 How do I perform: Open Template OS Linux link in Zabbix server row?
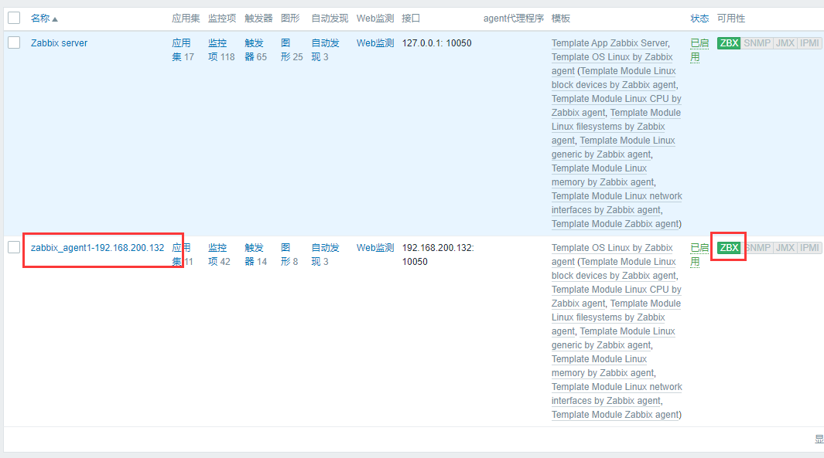pos(612,57)
